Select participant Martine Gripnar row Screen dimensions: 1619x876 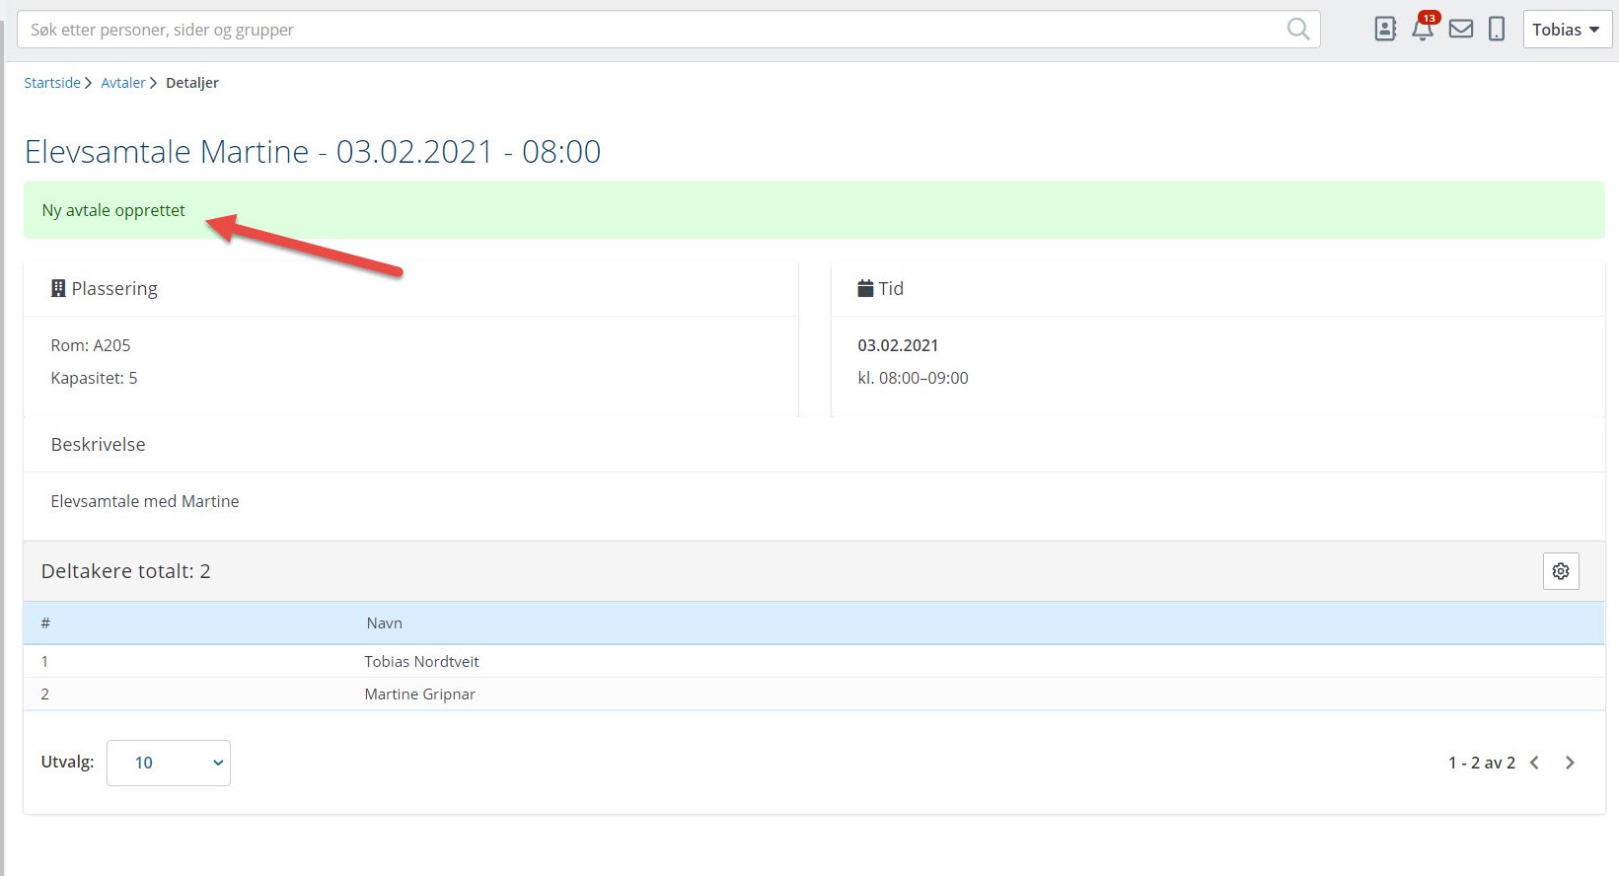pos(419,694)
